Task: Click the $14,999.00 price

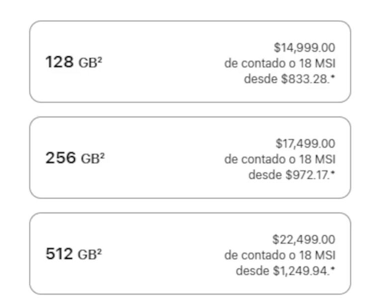Action: tap(304, 48)
